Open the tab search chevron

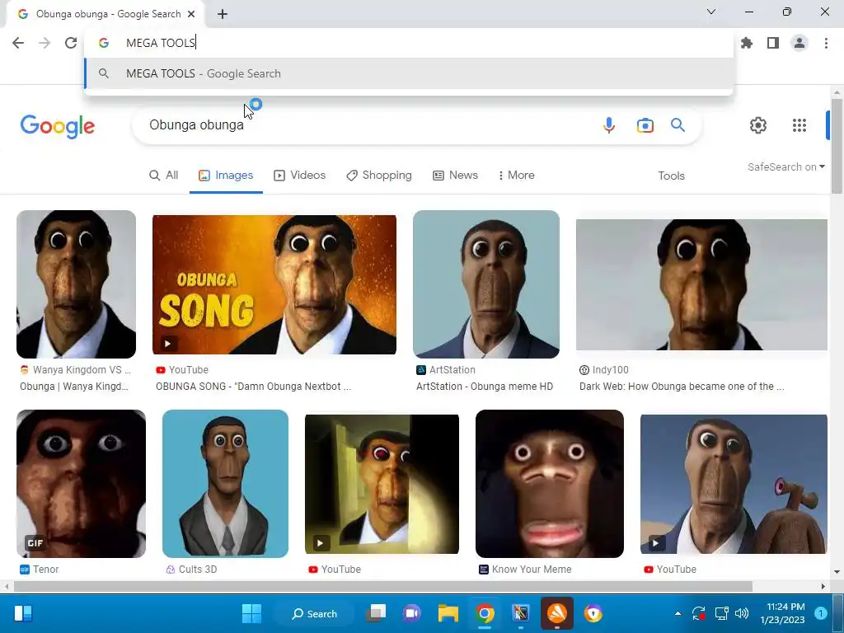pyautogui.click(x=711, y=12)
